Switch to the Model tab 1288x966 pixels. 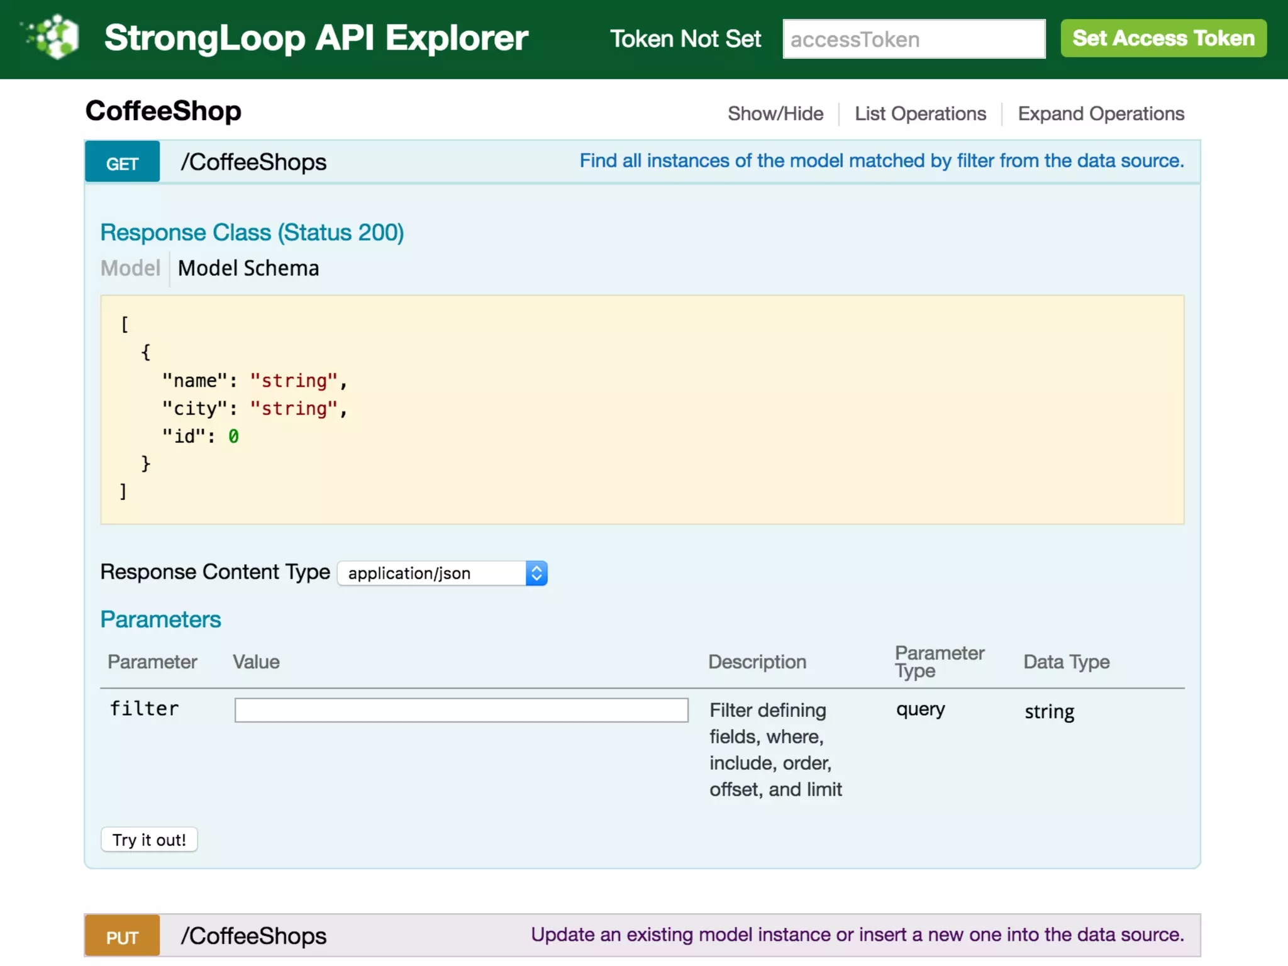click(x=130, y=268)
